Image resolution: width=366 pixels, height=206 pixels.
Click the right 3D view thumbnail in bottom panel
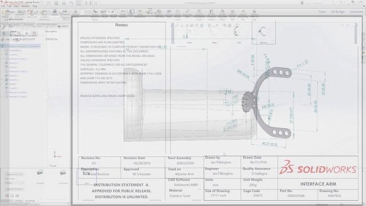click(63, 173)
